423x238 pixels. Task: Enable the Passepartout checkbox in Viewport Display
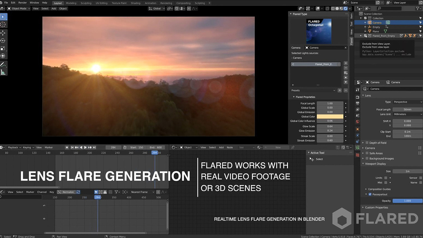(370, 195)
